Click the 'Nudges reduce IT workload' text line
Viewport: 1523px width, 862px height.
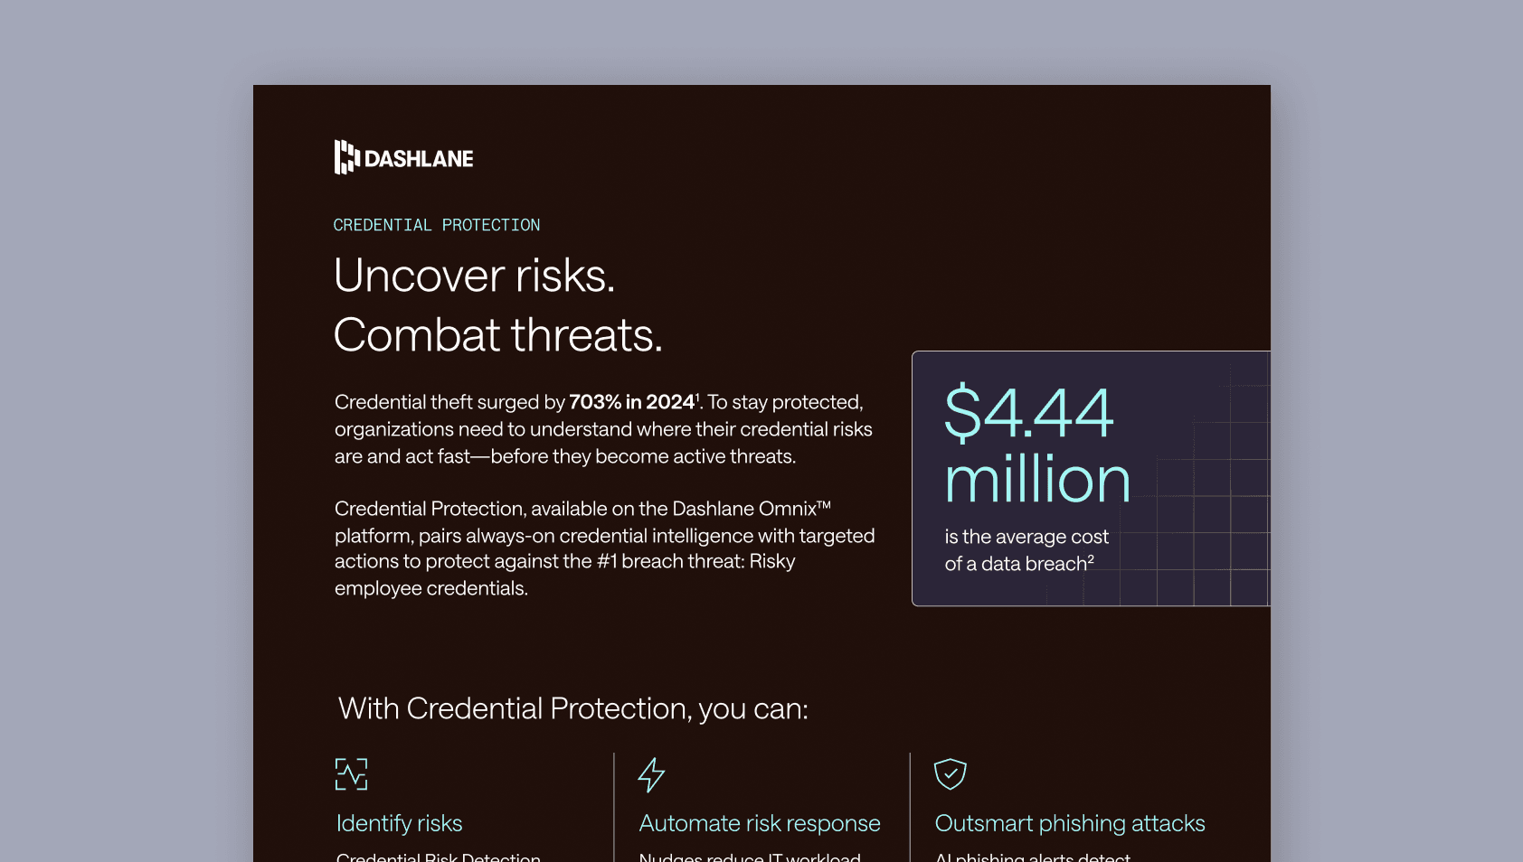(x=749, y=857)
